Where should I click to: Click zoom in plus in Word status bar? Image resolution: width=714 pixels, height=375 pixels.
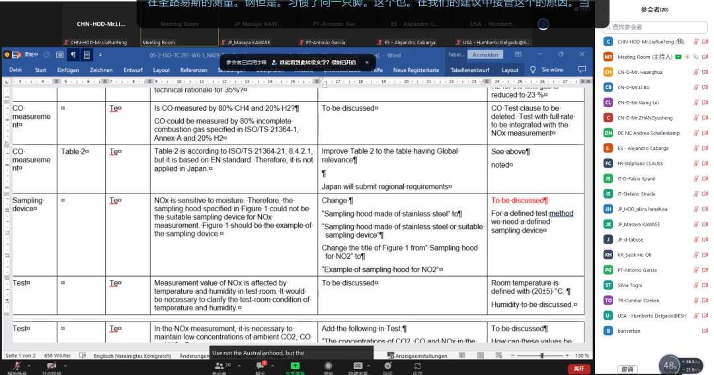567,355
